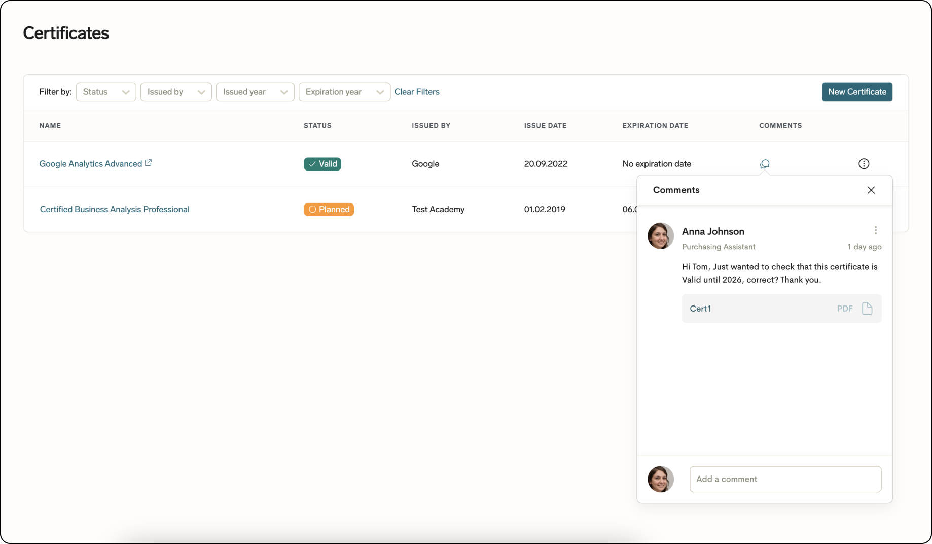Click Anna Johnson's profile avatar
The height and width of the screenshot is (544, 932).
pos(660,235)
